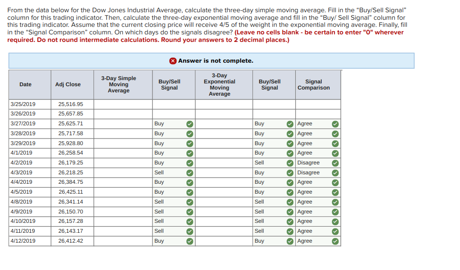Viewport: 460px width, 270px height.
Task: Click the simple moving average field in the 4/12/2019 row
Action: tap(123, 241)
